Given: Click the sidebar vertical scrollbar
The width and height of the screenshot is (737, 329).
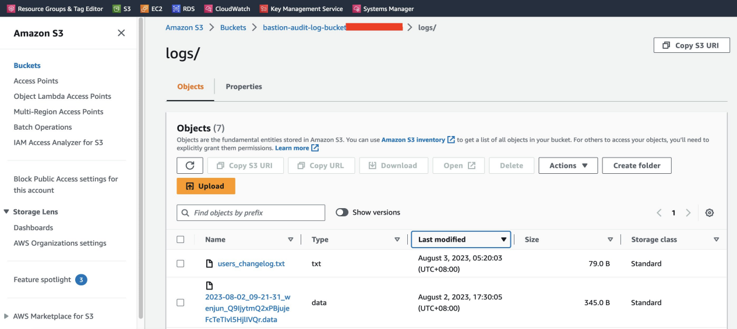Looking at the screenshot, I should coord(140,169).
